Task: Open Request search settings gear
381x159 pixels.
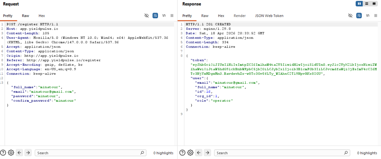Action: point(11,153)
